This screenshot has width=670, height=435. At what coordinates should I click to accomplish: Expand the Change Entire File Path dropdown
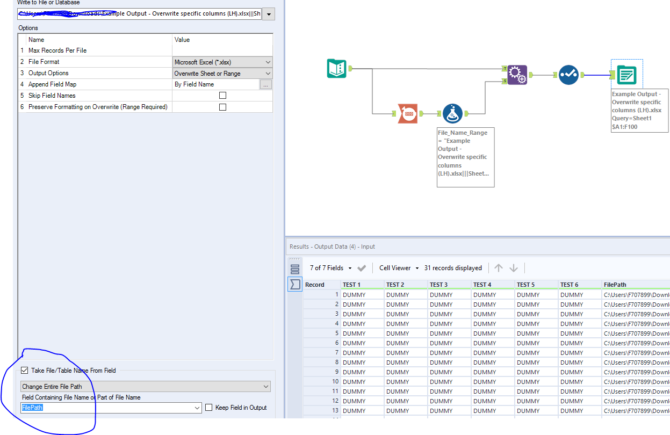pos(145,386)
